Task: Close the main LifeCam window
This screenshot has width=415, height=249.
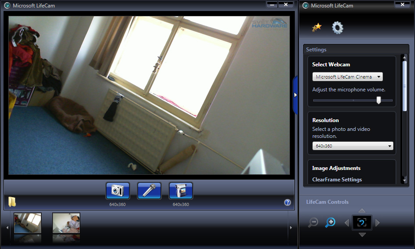Action: (x=286, y=4)
